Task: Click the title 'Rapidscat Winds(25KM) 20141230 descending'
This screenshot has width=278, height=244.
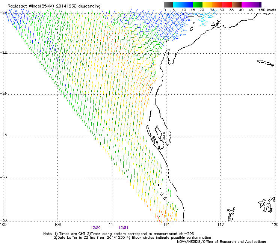Action: tap(54, 6)
